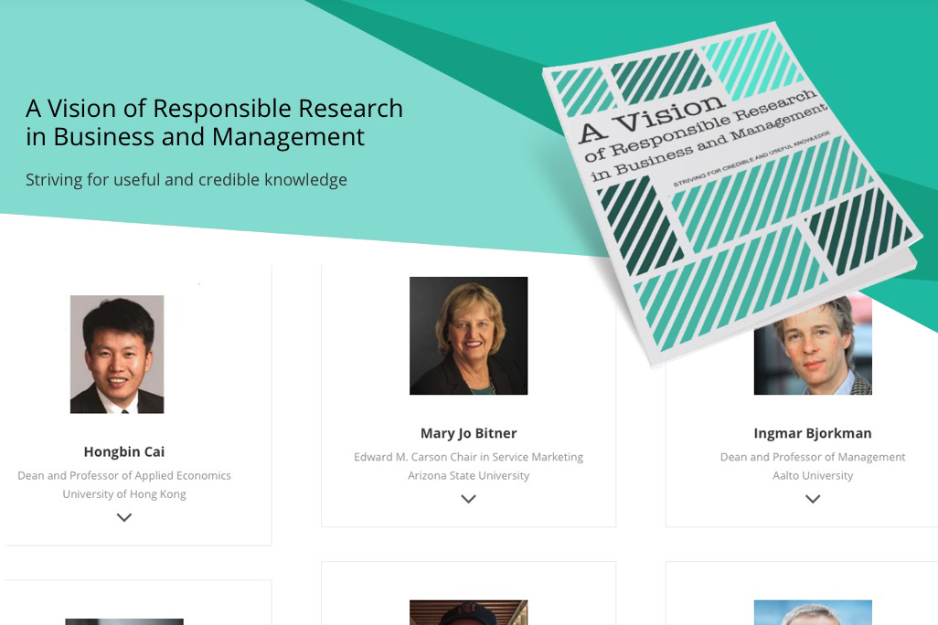Click Aalto University affiliation text
The width and height of the screenshot is (938, 625).
pyautogui.click(x=813, y=475)
